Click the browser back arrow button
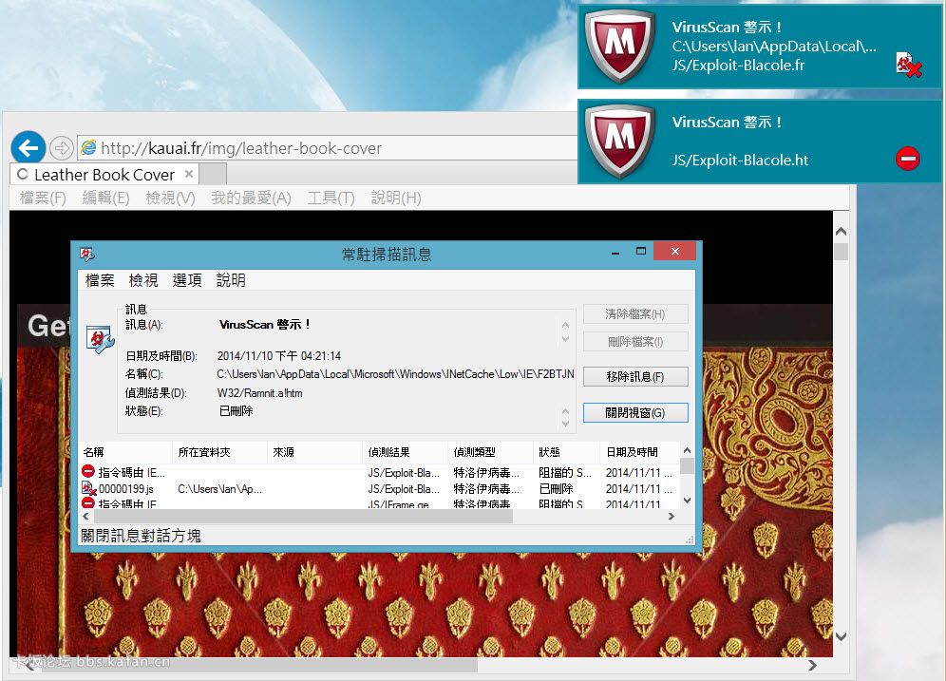This screenshot has width=946, height=681. tap(28, 147)
